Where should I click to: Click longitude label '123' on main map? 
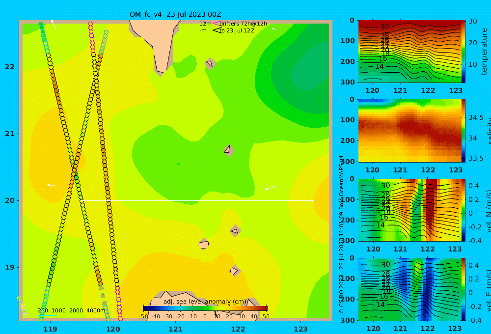[x=301, y=329]
